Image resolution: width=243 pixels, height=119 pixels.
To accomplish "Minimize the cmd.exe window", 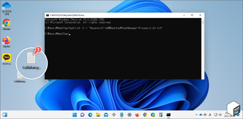I will (x=184, y=15).
